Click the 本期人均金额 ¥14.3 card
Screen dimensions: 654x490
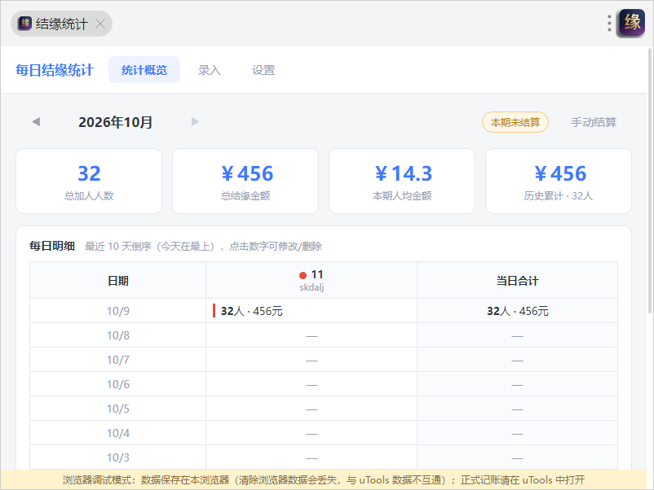pyautogui.click(x=402, y=181)
